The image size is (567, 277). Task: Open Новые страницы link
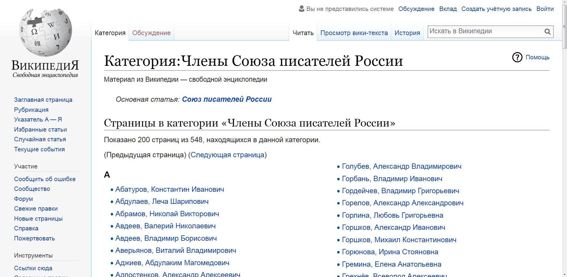pos(38,219)
